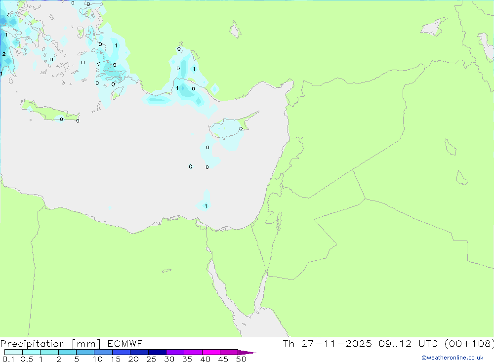Image resolution: width=494 pixels, height=362 pixels.
Task: Click the '15' legend scale label
Action: tap(116, 359)
